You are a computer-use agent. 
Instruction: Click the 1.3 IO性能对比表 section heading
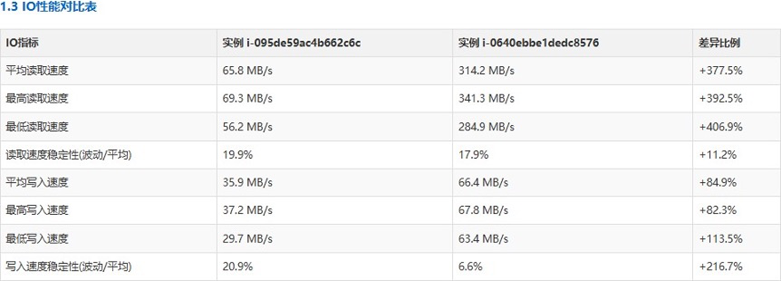[48, 7]
